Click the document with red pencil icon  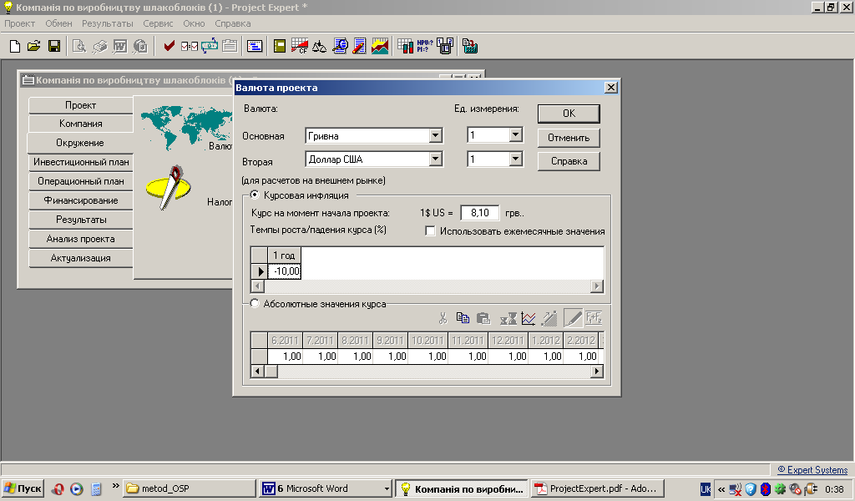pos(359,46)
